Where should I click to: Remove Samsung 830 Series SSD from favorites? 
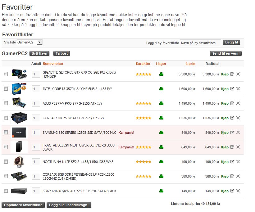tap(238, 133)
